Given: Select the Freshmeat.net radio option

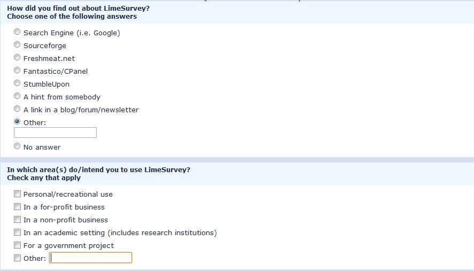Looking at the screenshot, I should click(x=17, y=58).
